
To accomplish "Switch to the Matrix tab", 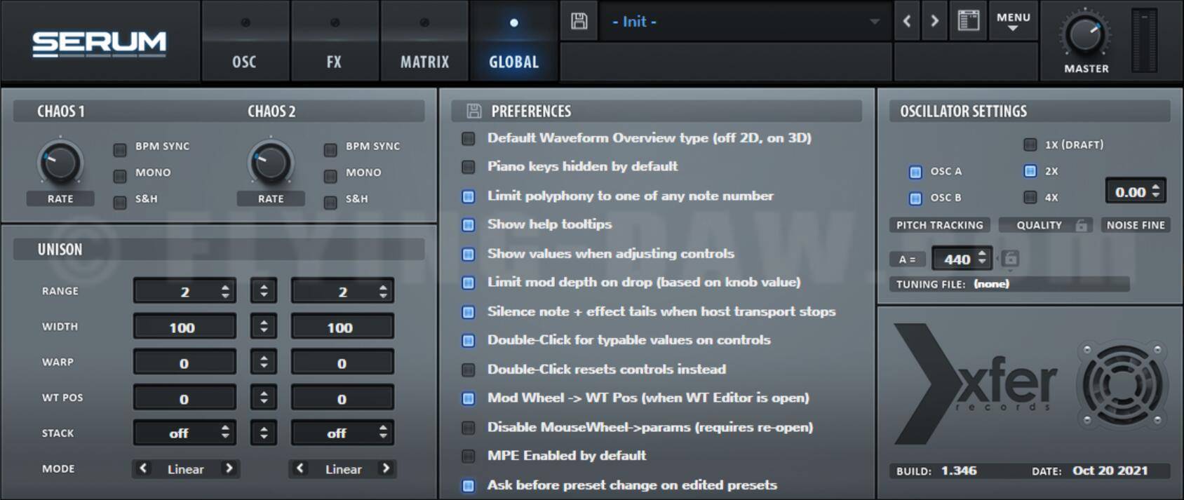I will 424,41.
